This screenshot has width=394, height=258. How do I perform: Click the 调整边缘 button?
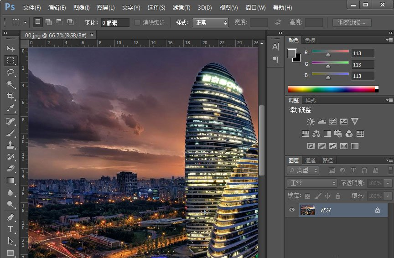coord(352,22)
